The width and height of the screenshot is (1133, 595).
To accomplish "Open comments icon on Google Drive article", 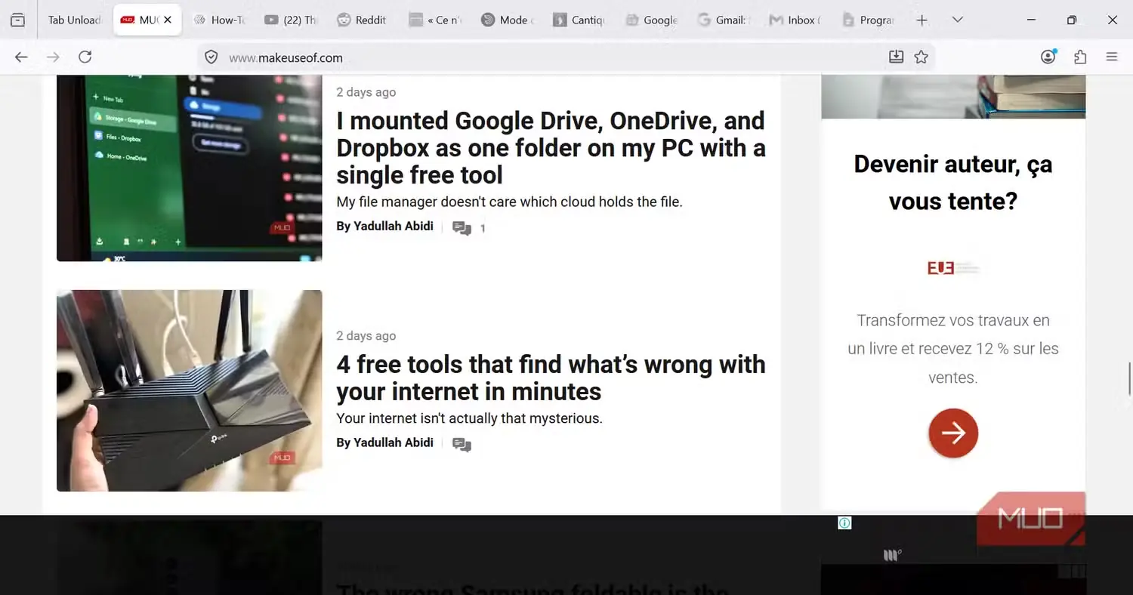I will pos(462,228).
